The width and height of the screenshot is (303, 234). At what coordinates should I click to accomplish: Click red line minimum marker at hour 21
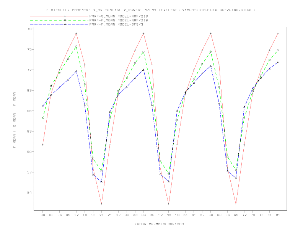[101, 204]
